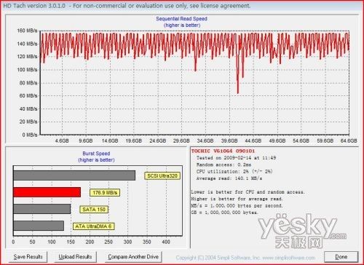Click the Lower is better for CPU line
The image size is (364, 265).
(248, 192)
